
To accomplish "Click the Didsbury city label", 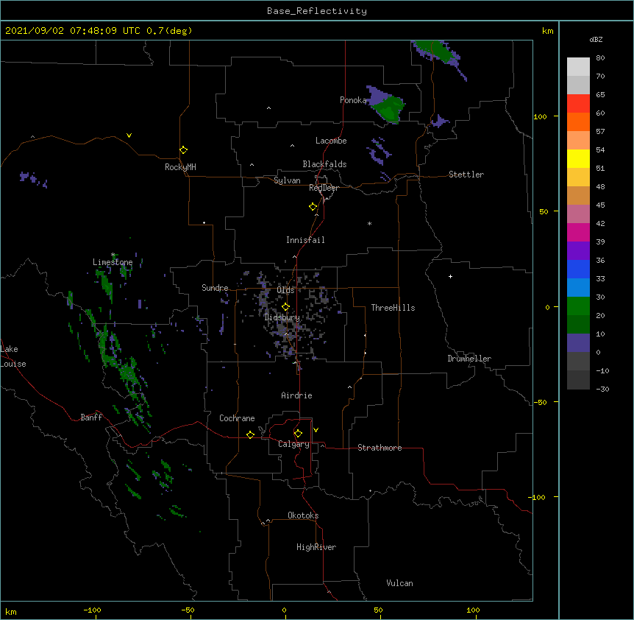I will coord(282,317).
